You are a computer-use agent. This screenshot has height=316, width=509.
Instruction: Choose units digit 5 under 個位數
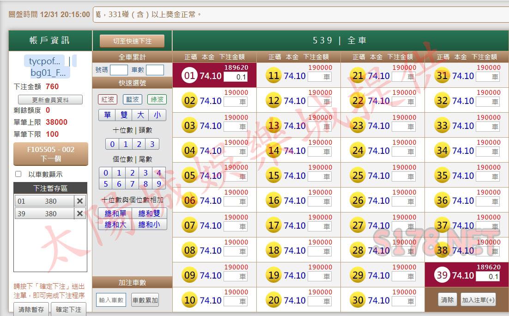click(106, 184)
